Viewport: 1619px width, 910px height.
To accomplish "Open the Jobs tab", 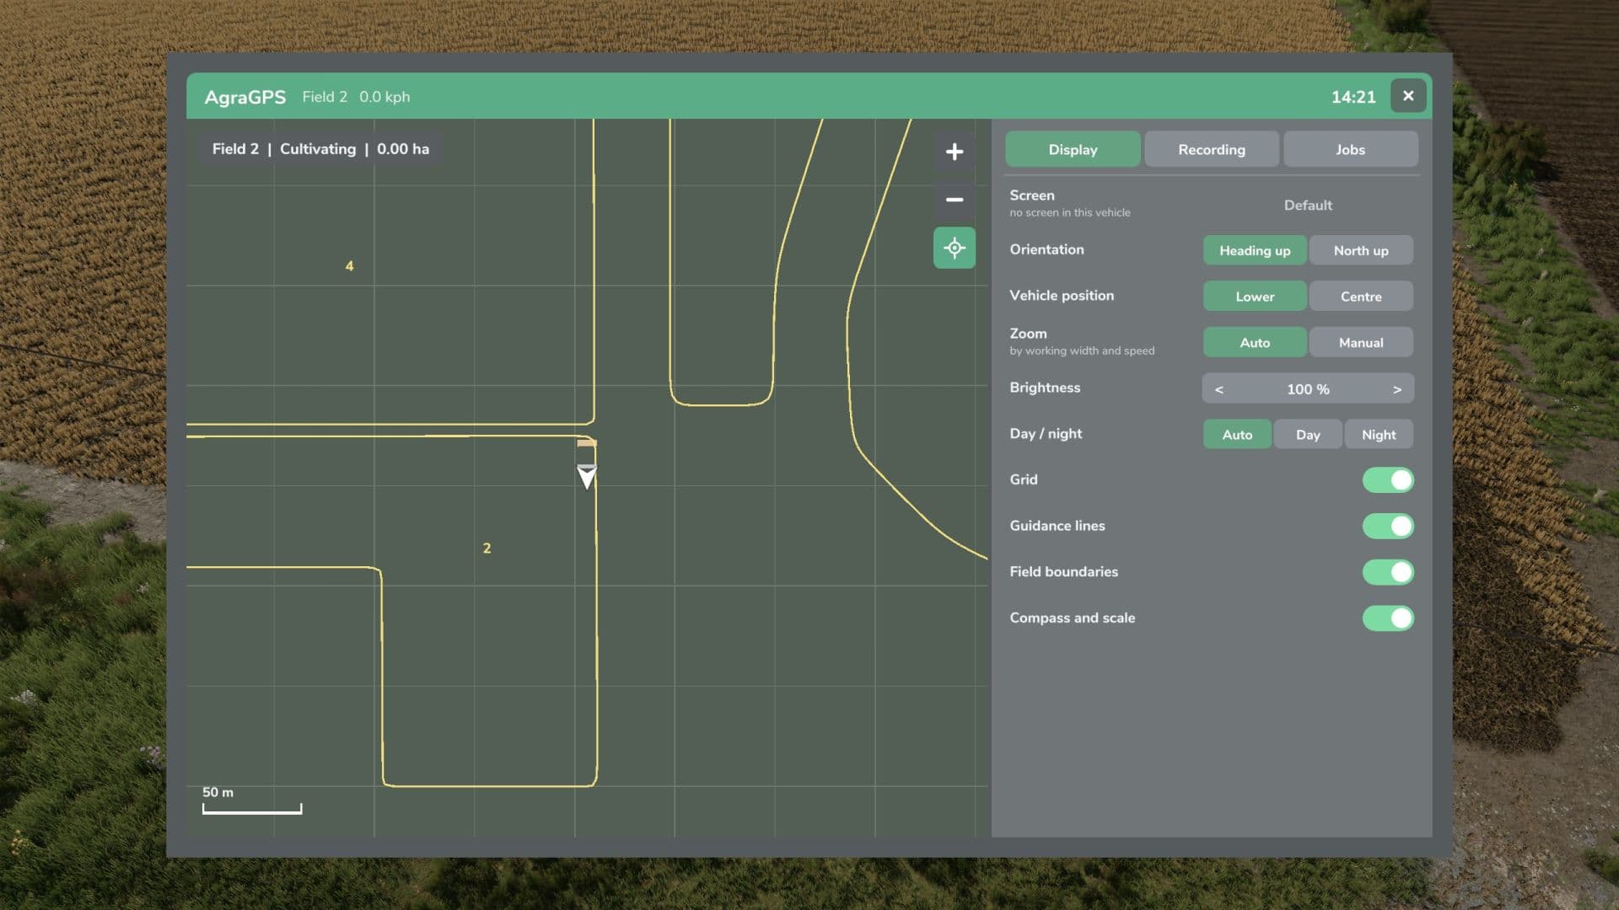I will (1350, 149).
